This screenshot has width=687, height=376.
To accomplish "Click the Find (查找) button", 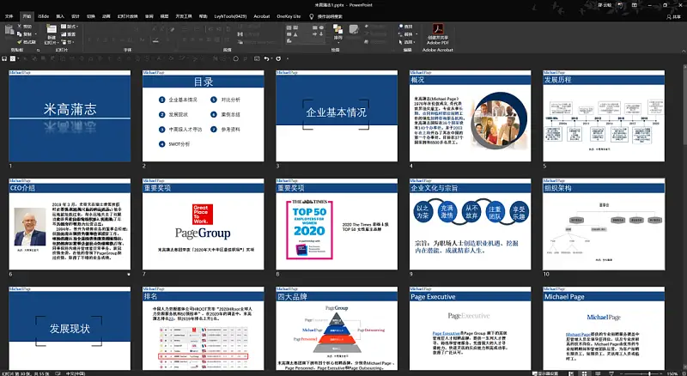I will (x=405, y=27).
